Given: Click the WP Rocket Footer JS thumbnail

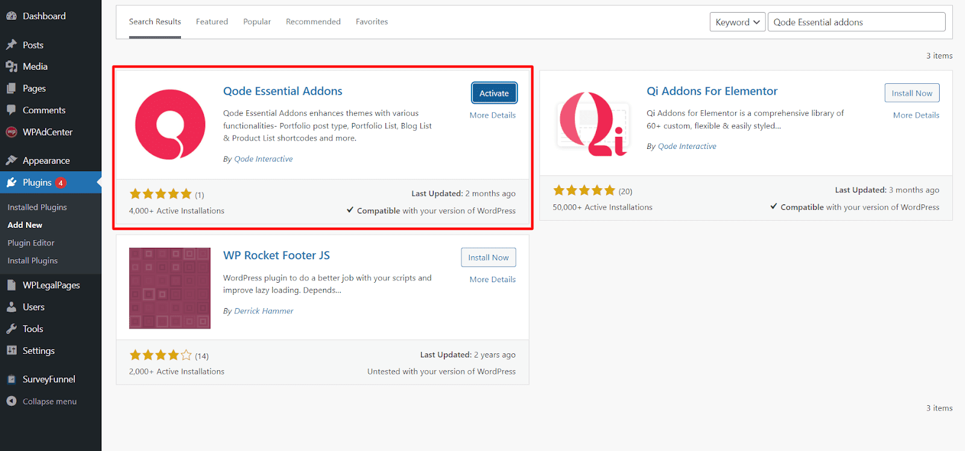Looking at the screenshot, I should point(169,288).
